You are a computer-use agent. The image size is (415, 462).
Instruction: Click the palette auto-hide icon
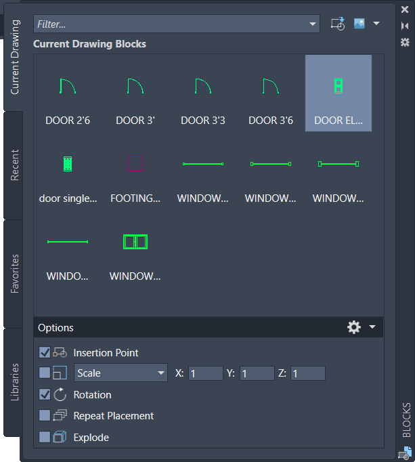pyautogui.click(x=405, y=26)
